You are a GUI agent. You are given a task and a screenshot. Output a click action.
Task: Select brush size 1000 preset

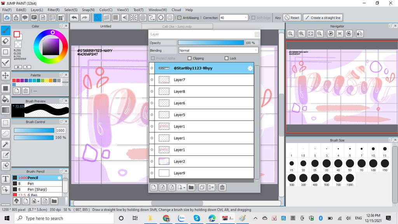pyautogui.click(x=350, y=180)
